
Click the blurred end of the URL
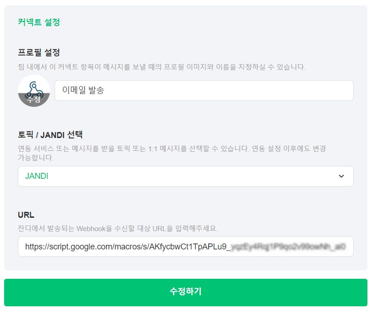288,247
